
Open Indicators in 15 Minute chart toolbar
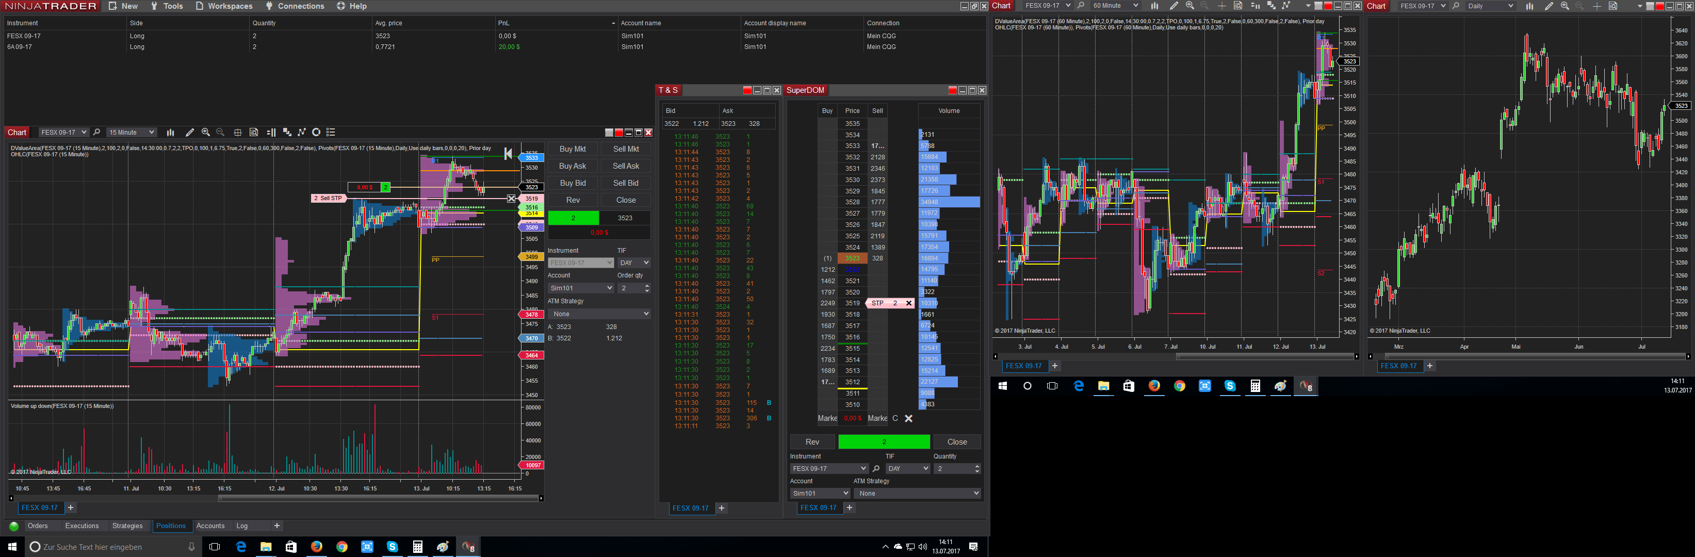[x=287, y=132]
